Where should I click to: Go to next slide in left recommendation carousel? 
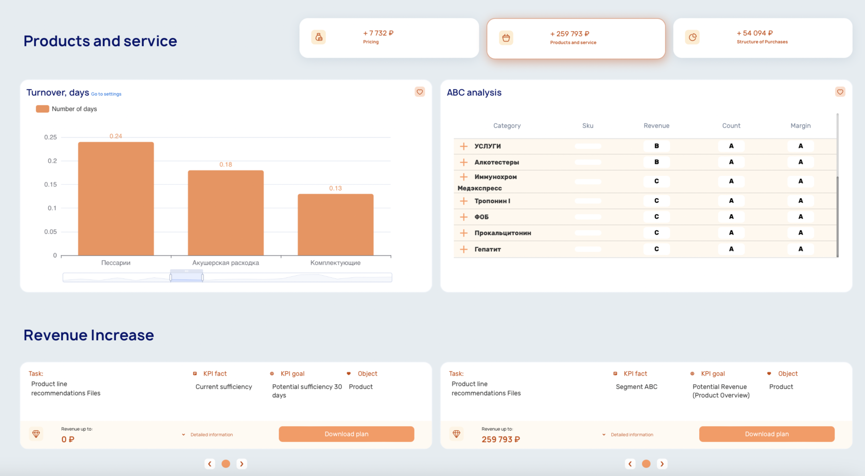point(241,464)
